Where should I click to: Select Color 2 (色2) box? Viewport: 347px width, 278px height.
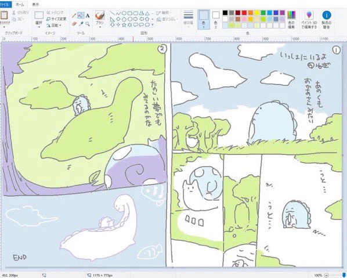click(x=216, y=20)
